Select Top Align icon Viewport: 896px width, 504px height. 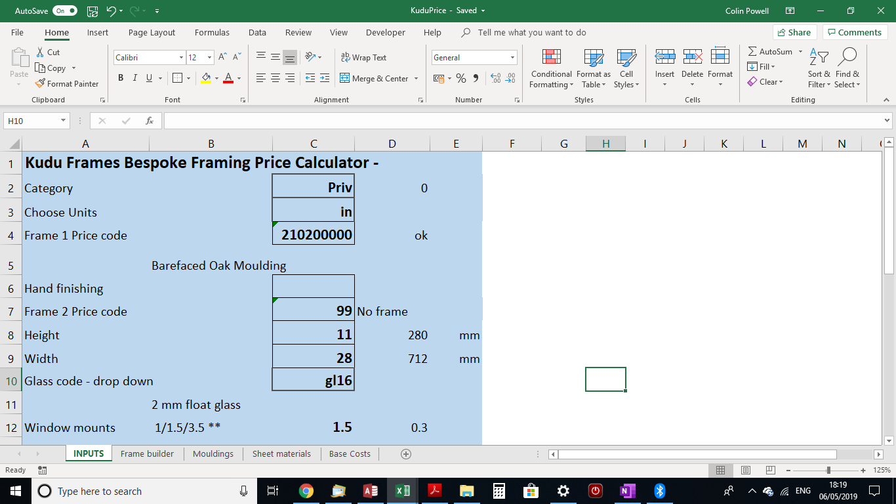[261, 57]
